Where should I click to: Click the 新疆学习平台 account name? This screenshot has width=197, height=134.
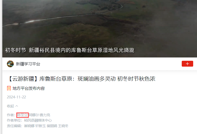(x=28, y=64)
